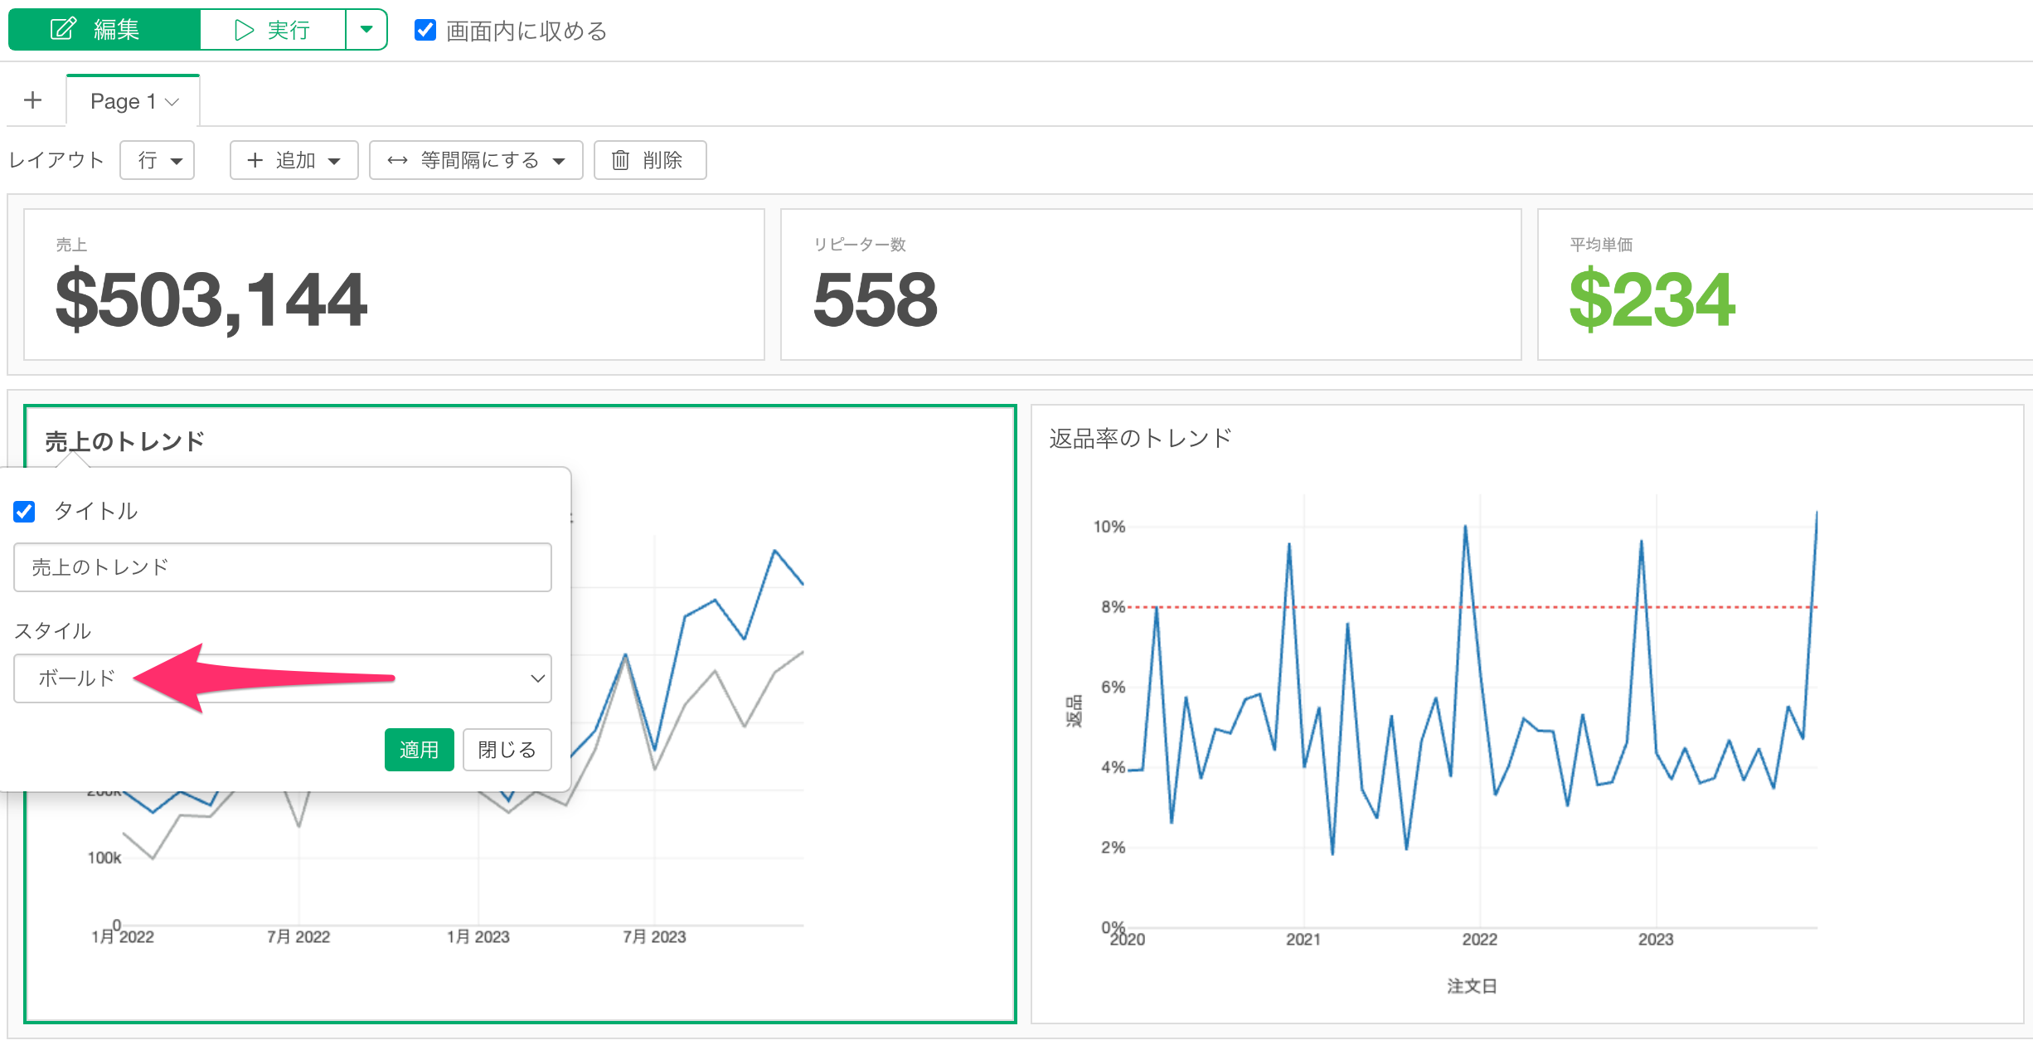Select the Page 1 tab
This screenshot has height=1050, width=2033.
[x=122, y=101]
